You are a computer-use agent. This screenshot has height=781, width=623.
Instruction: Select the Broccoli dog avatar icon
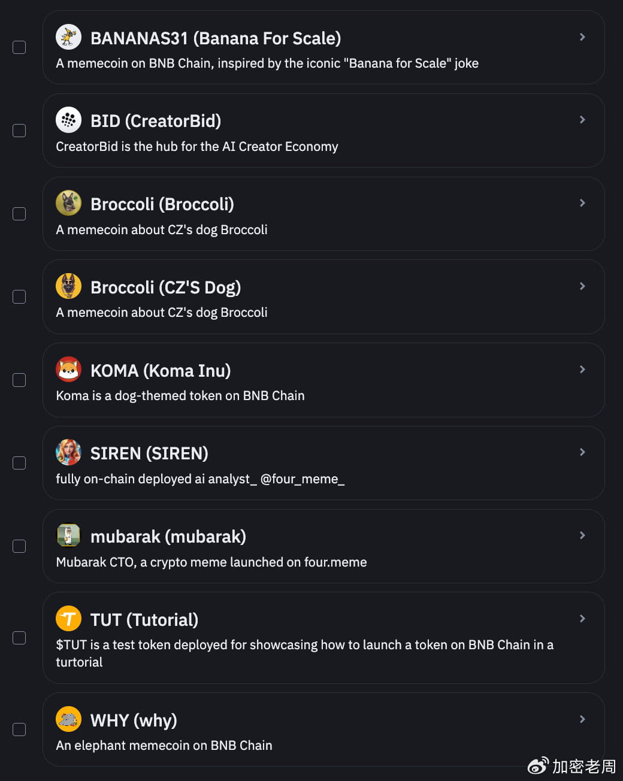(x=68, y=203)
